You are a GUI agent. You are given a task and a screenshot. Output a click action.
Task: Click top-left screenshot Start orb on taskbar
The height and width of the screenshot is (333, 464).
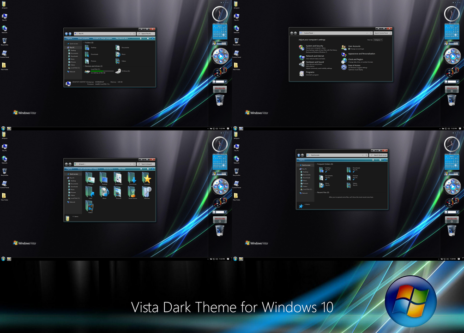[x=3, y=129]
